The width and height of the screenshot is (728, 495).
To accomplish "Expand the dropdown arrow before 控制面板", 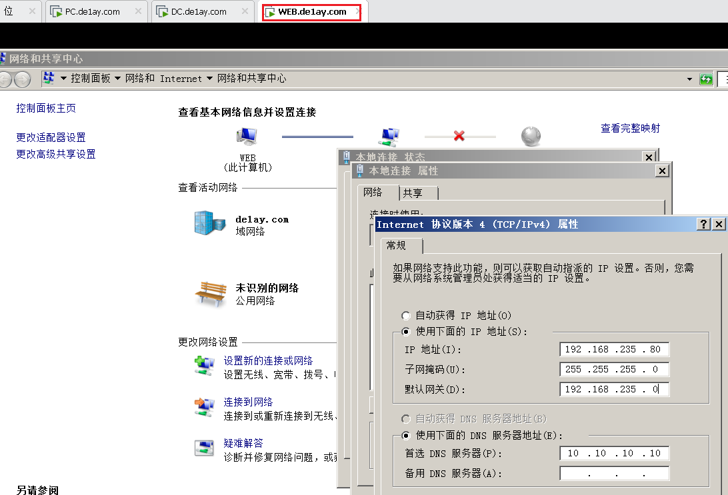I will pos(63,79).
